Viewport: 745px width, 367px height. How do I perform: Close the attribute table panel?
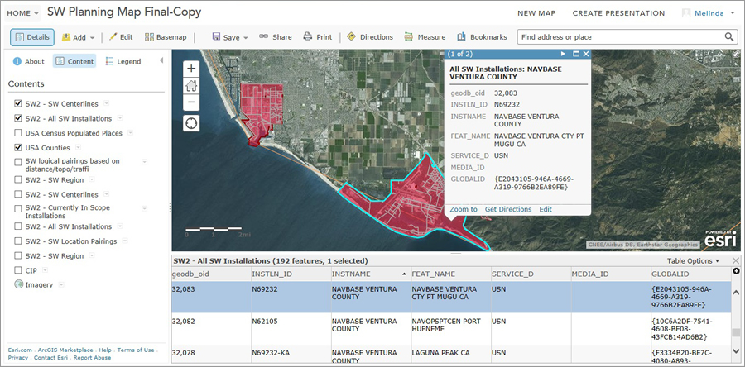[x=736, y=261]
